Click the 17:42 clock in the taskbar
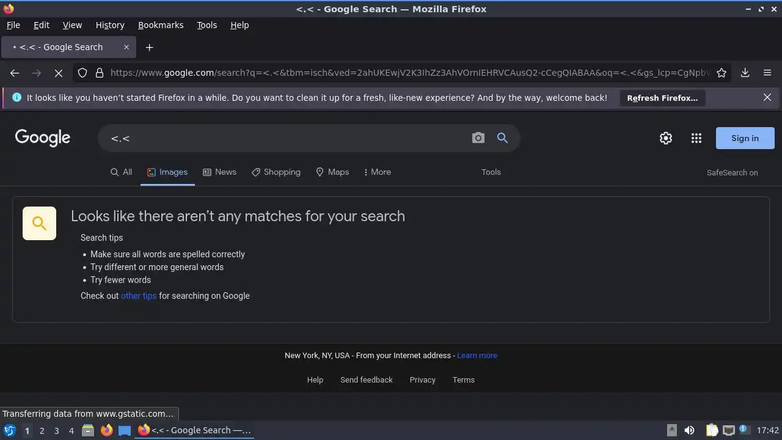The width and height of the screenshot is (782, 440). 768,430
